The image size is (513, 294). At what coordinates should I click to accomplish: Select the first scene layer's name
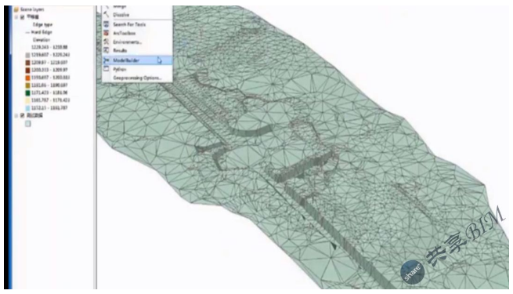point(33,17)
